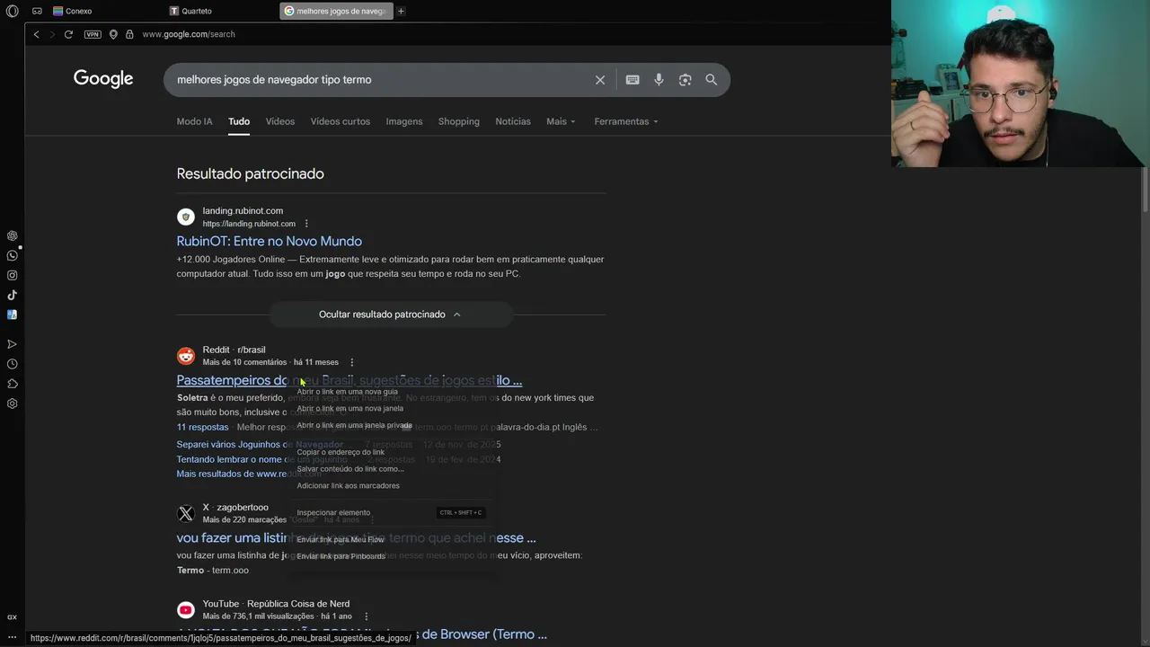Open the Shopping results tab
Screen dimensions: 1150x647
[458, 121]
